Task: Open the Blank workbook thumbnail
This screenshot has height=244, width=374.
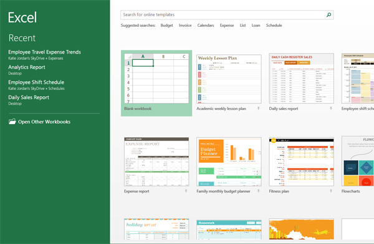Action: pos(156,78)
